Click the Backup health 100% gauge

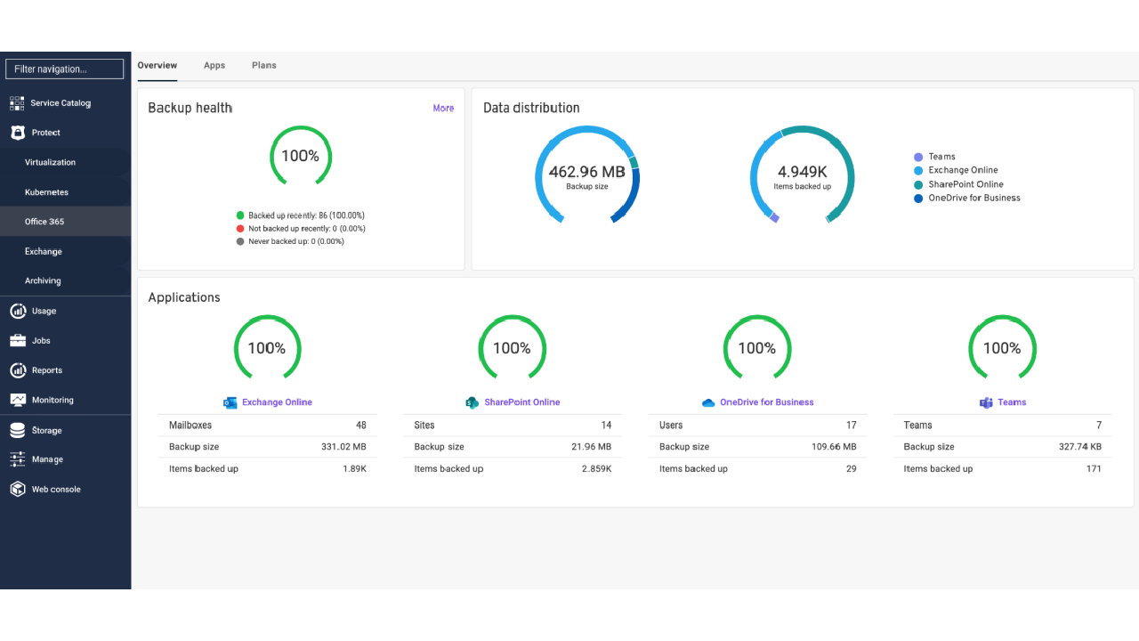301,157
